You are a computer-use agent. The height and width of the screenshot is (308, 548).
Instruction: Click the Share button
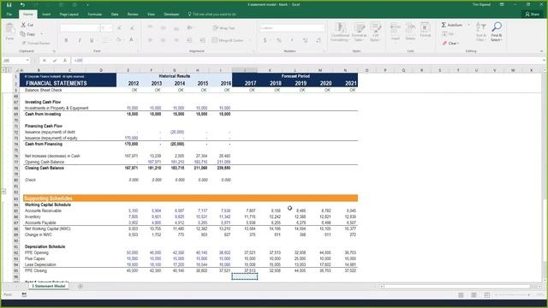[x=533, y=15]
